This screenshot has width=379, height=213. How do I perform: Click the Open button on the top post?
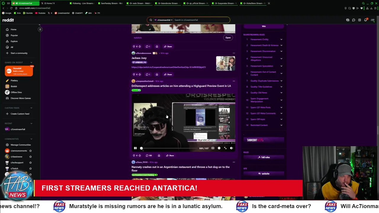228,38
